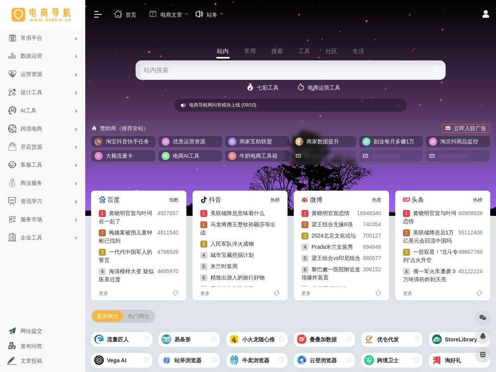Switch list to 热门网址
This screenshot has width=496, height=372.
point(139,316)
